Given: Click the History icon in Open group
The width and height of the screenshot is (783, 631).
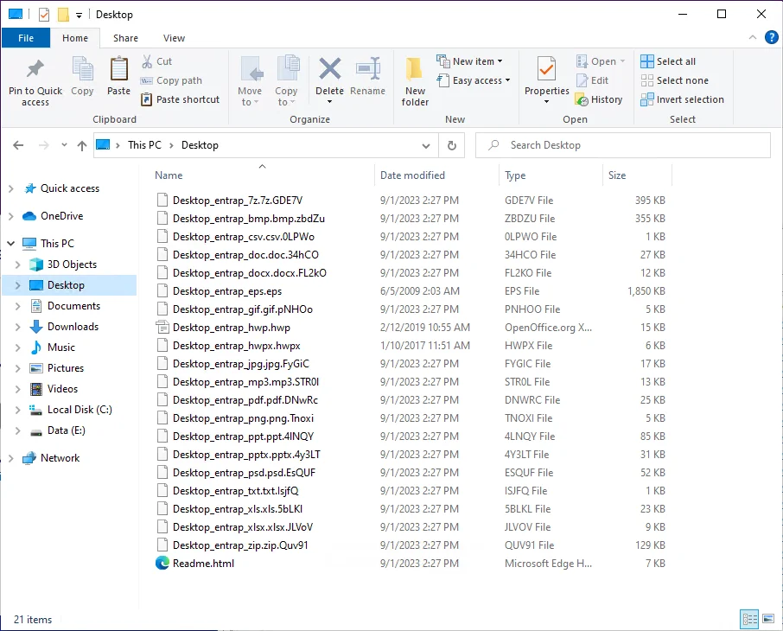Looking at the screenshot, I should pos(598,99).
